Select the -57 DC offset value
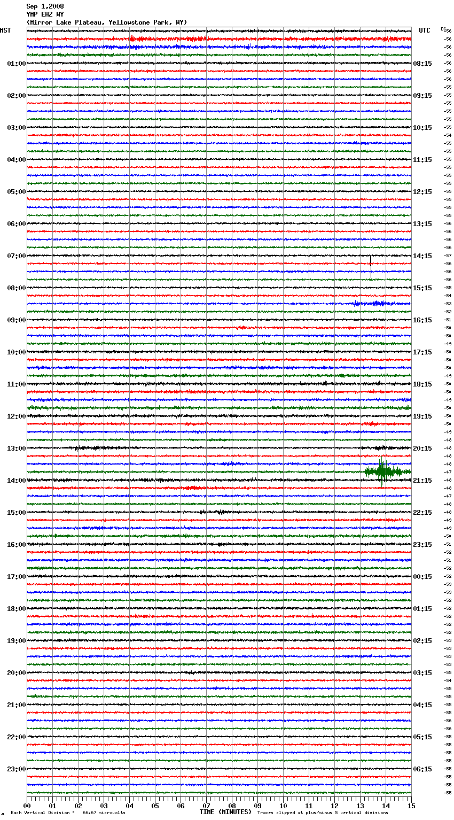The image size is (454, 820). click(448, 256)
